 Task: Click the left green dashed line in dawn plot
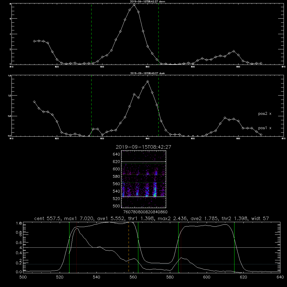91,34
